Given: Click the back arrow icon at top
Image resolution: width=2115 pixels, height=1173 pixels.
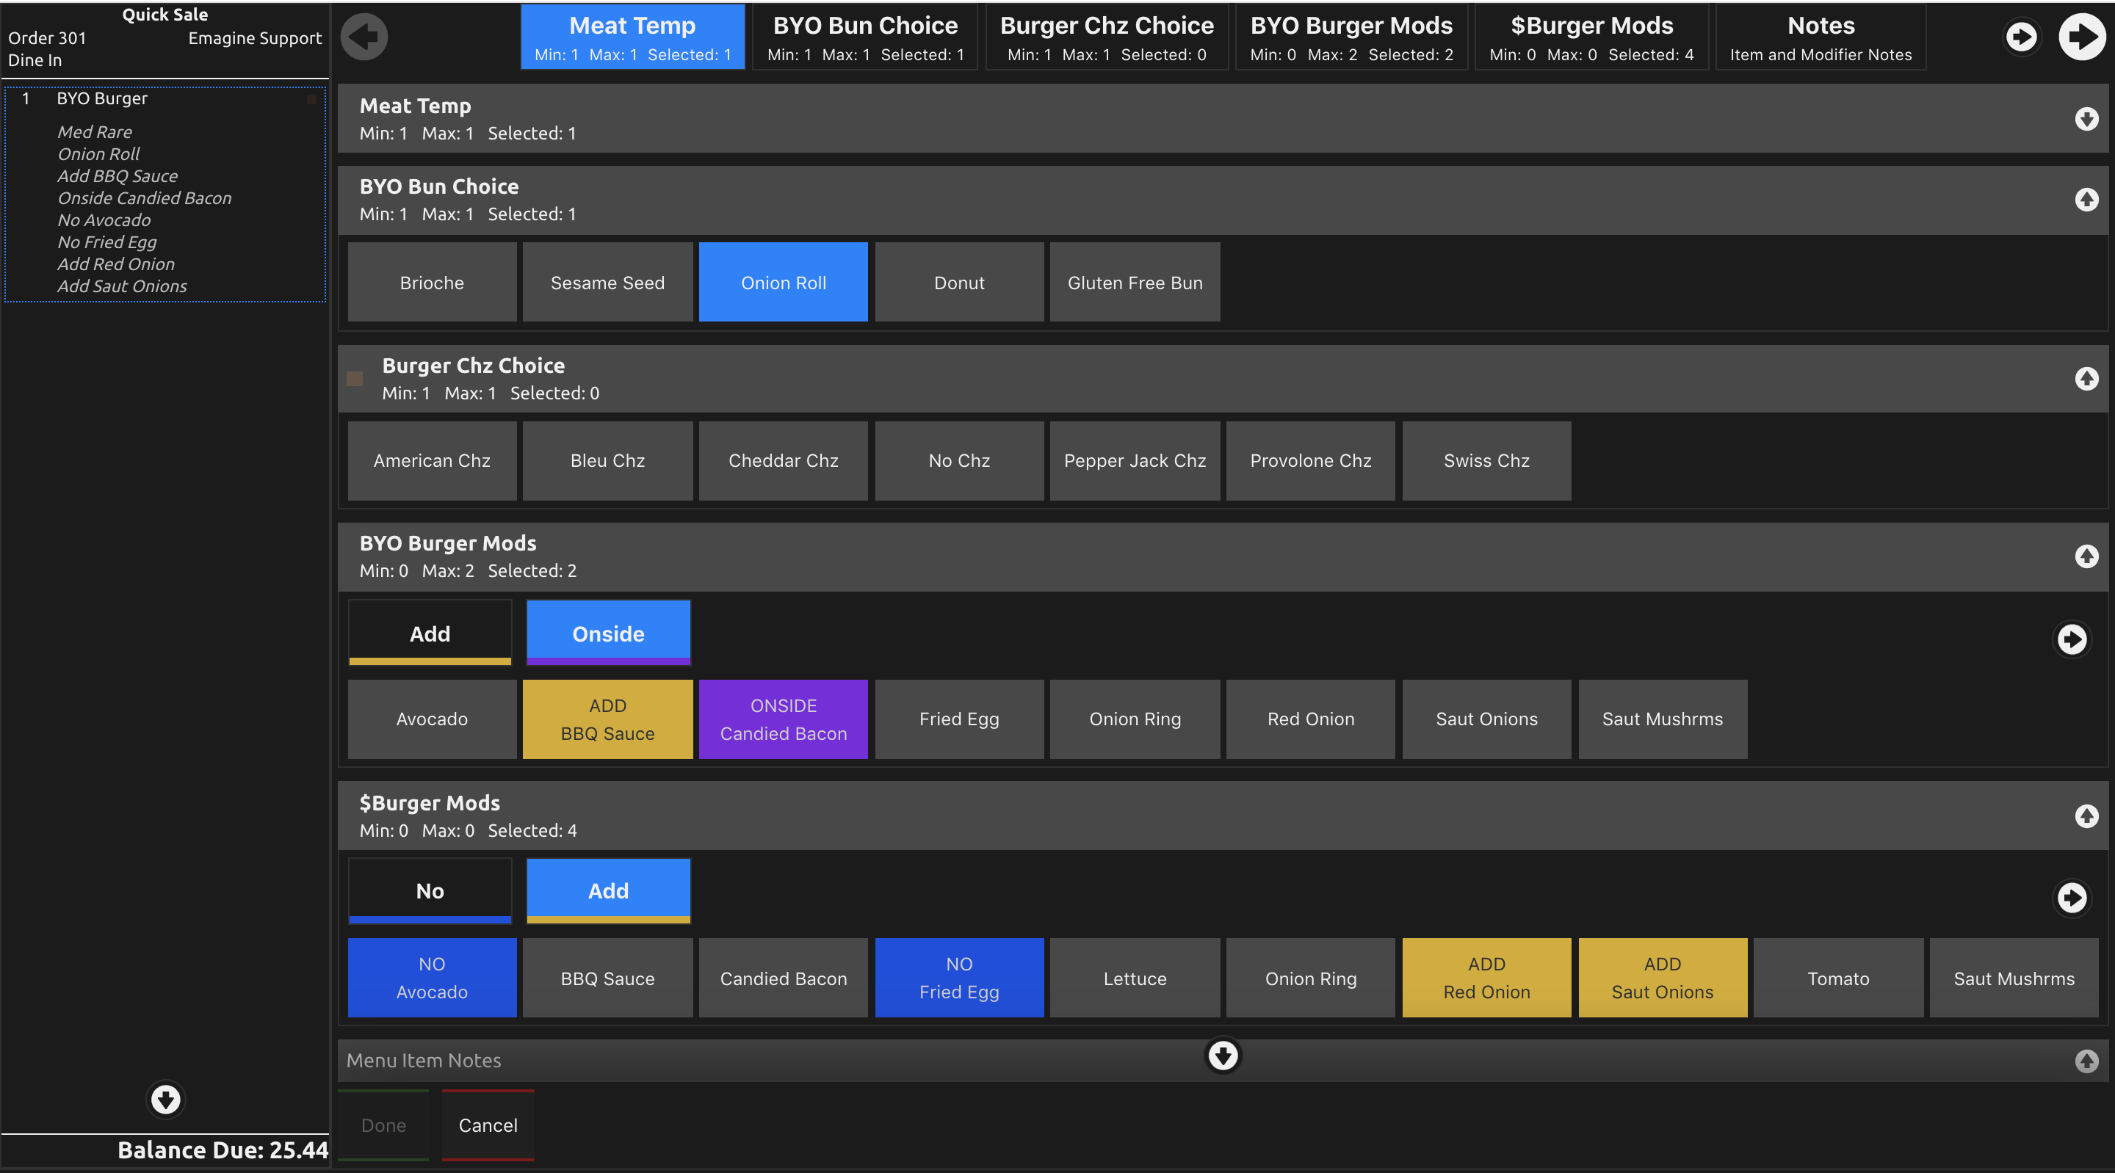Looking at the screenshot, I should 364,37.
